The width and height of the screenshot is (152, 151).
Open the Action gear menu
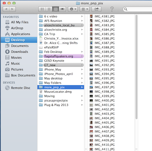(x=73, y=9)
